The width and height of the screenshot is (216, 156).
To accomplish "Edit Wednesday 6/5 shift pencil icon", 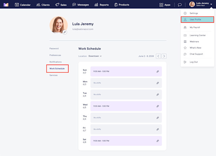I will pos(158,106).
